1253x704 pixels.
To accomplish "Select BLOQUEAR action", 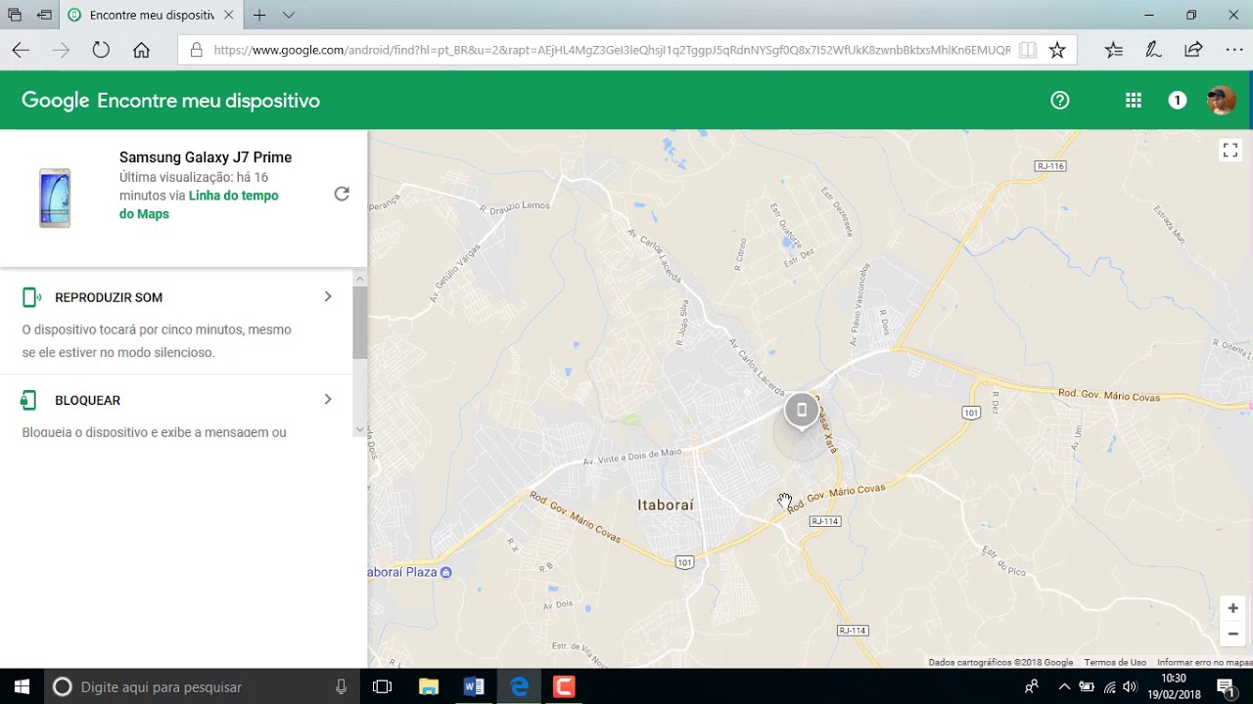I will click(x=87, y=400).
